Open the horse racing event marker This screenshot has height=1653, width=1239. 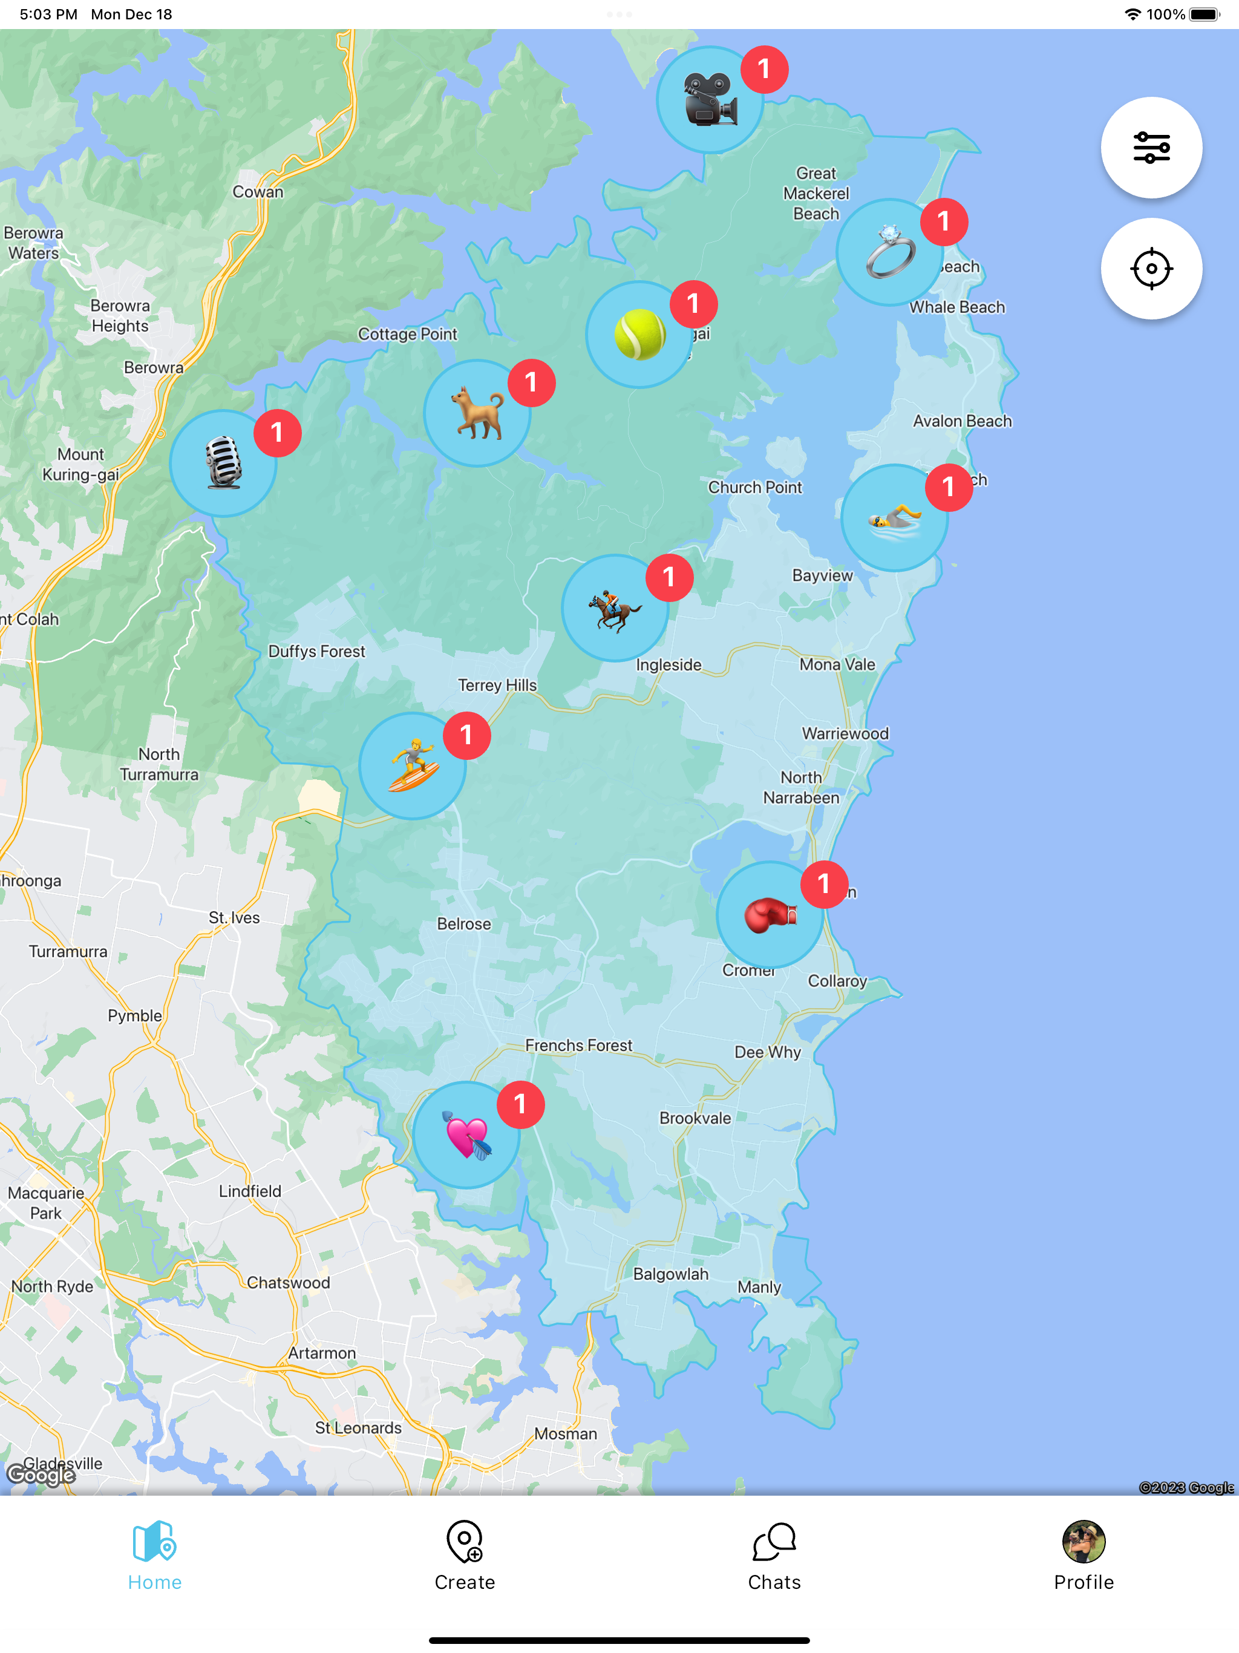pos(615,607)
